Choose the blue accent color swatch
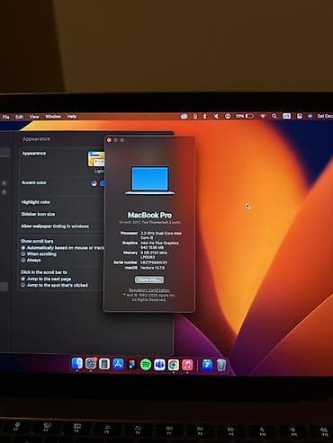This screenshot has width=333, height=443. [103, 183]
